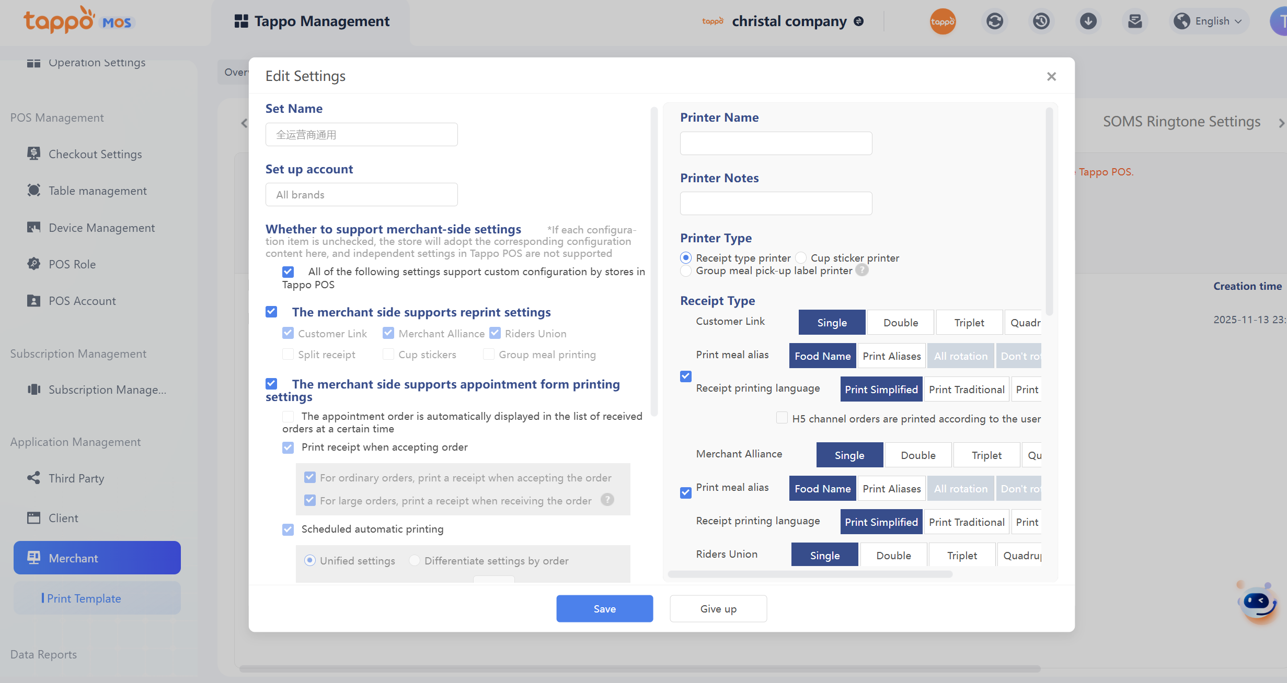Viewport: 1287px width, 683px height.
Task: Click the Printer Name input field
Action: 776,143
